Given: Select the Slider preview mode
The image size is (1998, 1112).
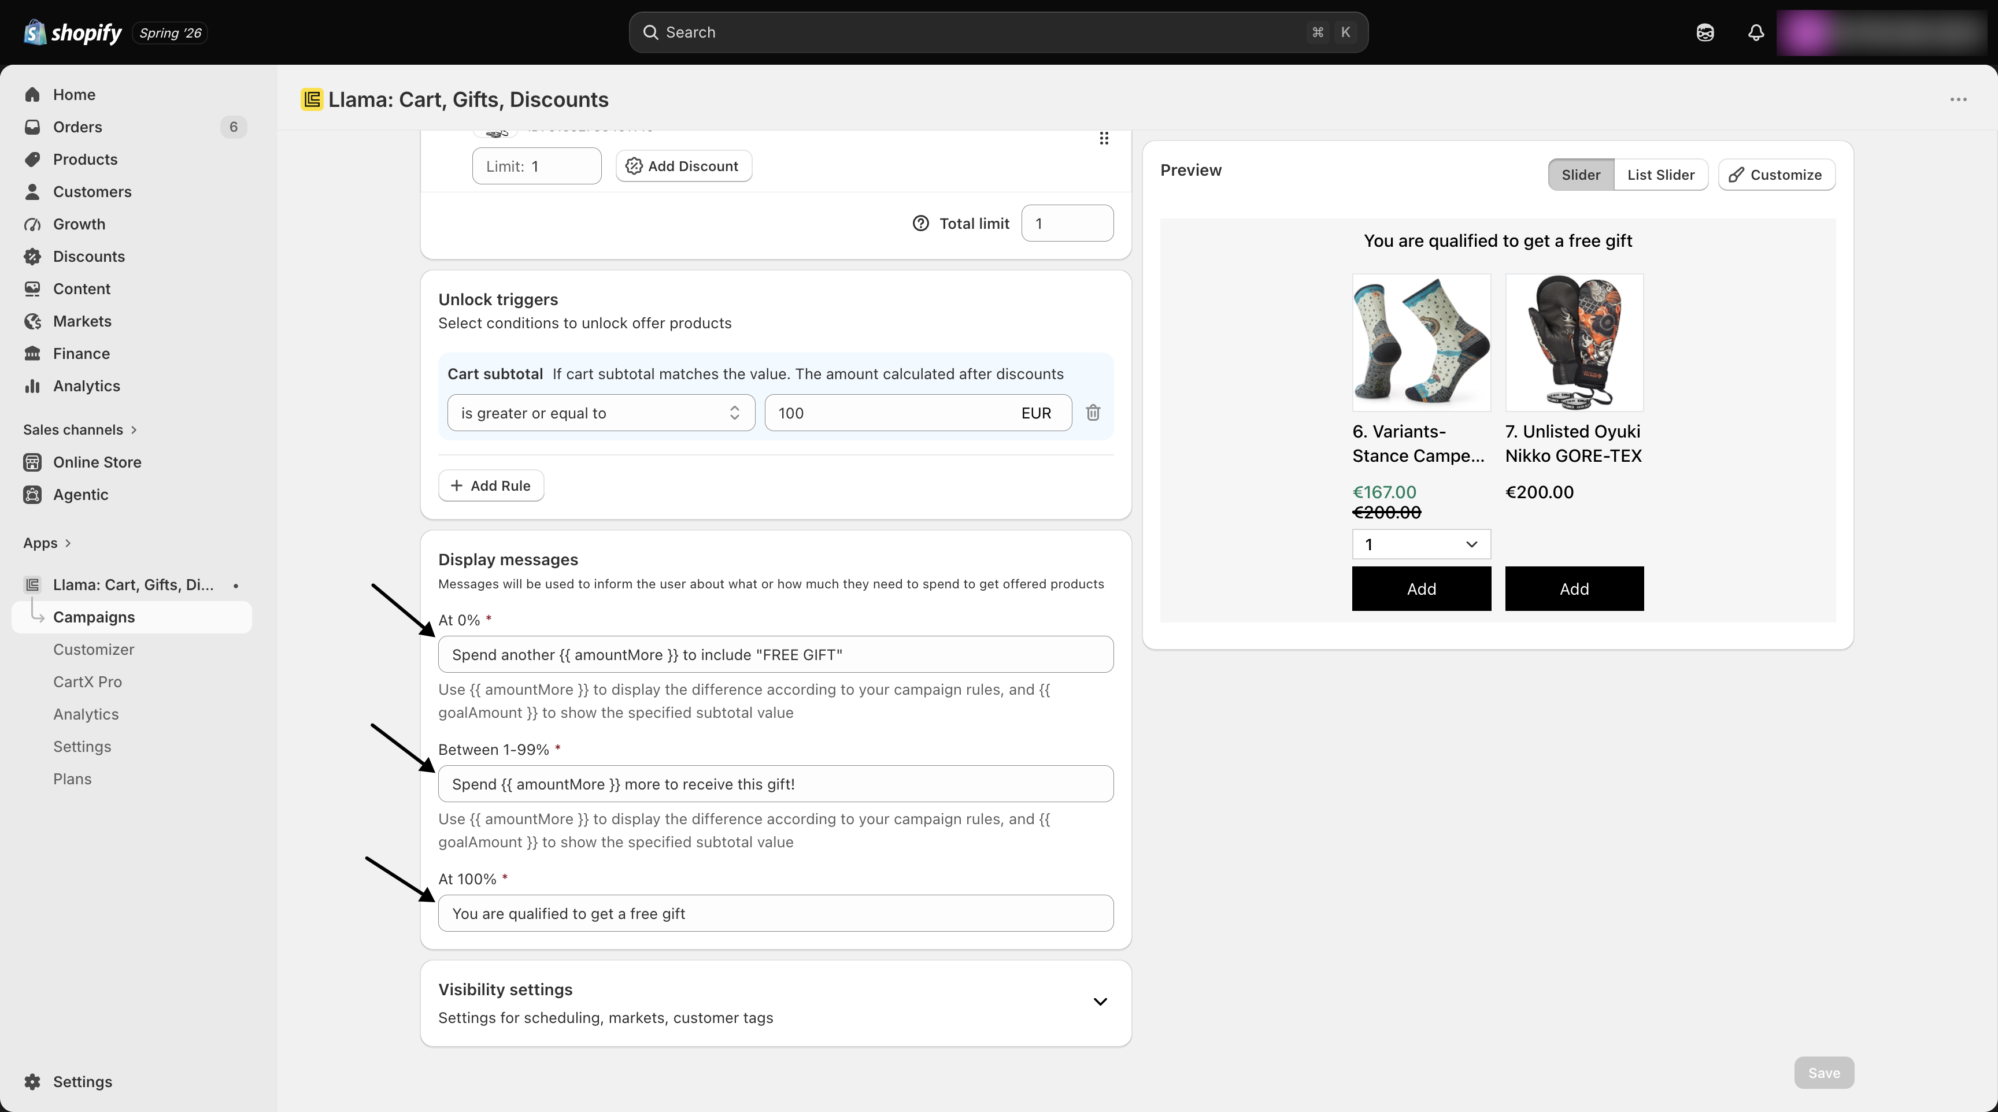Looking at the screenshot, I should [x=1581, y=175].
